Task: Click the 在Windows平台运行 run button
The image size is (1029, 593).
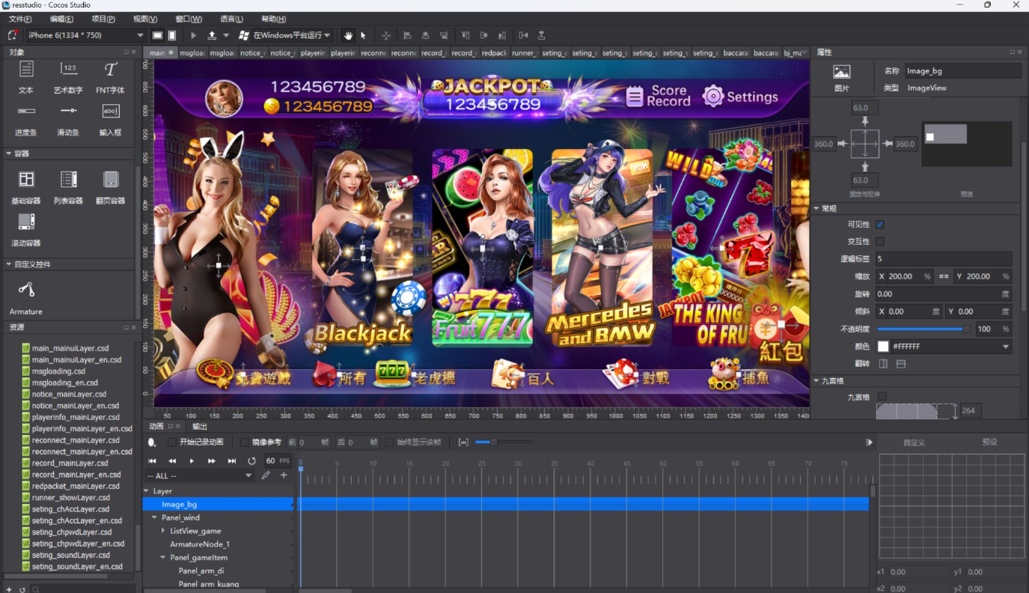Action: point(284,35)
